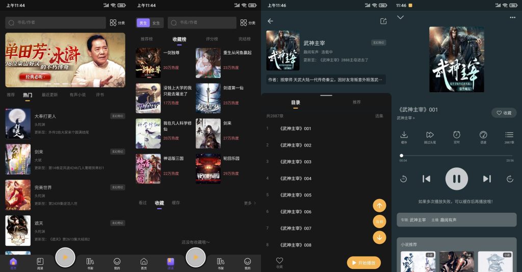Image resolution: width=522 pixels, height=272 pixels.
Task: Focus the 书名/作者 search field on the home screen
Action: click(55, 22)
